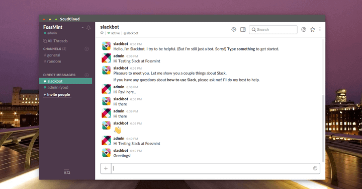This screenshot has width=362, height=189.
Task: Open the FossMint workspace dropdown arrow
Action: coord(82,28)
